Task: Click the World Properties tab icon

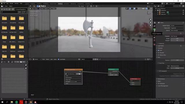Action: (154, 40)
